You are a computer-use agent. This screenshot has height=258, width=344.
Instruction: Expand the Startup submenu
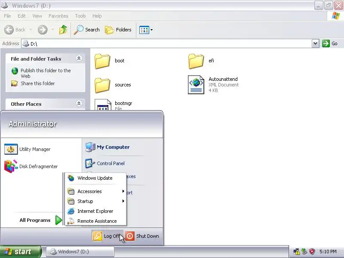[x=95, y=201]
